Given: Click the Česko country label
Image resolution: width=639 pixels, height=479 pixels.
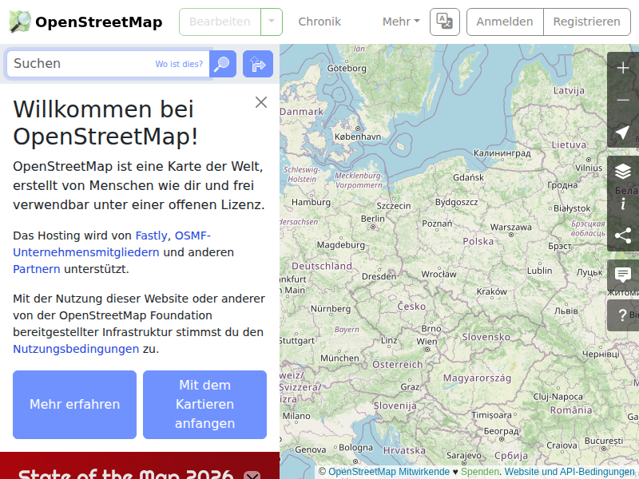Looking at the screenshot, I should pyautogui.click(x=411, y=307).
